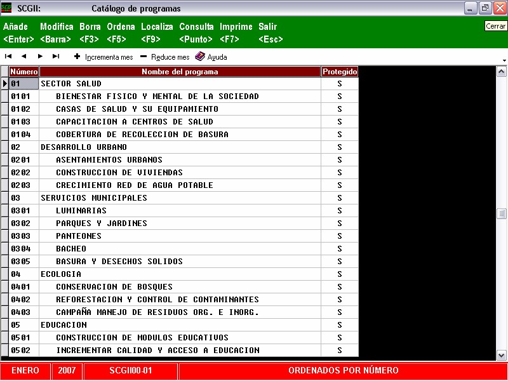Go to first record navigation arrow
This screenshot has width=508, height=381.
click(8, 57)
